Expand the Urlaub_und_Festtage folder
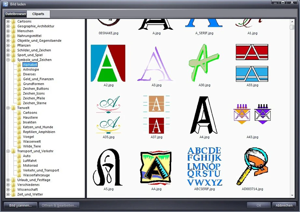 (8, 180)
